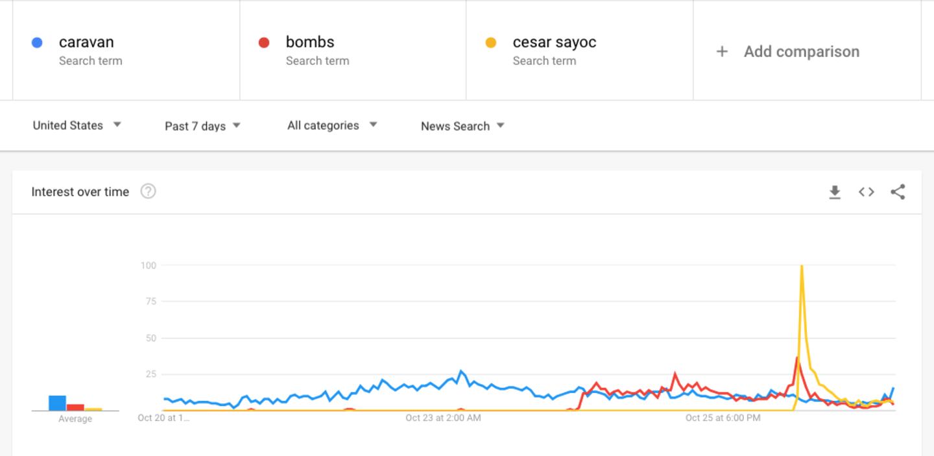Click the Interest over time heading
The image size is (934, 456).
point(80,191)
